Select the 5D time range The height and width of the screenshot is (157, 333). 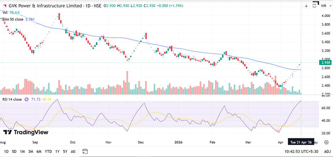[x=14, y=151]
